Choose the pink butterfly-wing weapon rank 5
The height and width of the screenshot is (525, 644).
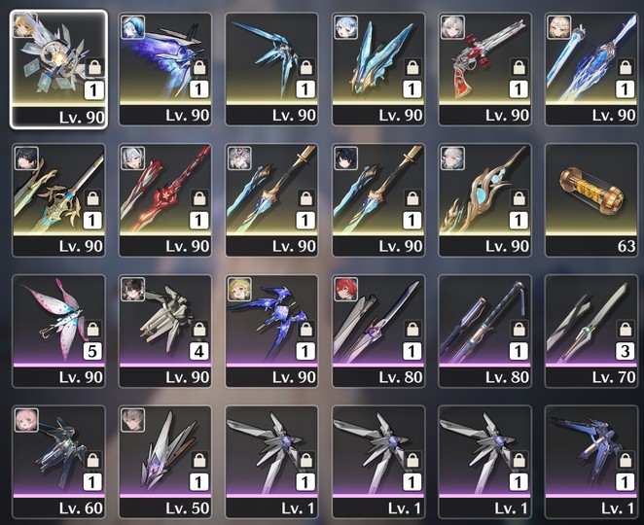click(58, 331)
